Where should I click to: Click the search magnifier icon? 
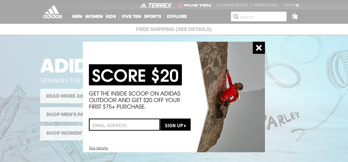[236, 17]
